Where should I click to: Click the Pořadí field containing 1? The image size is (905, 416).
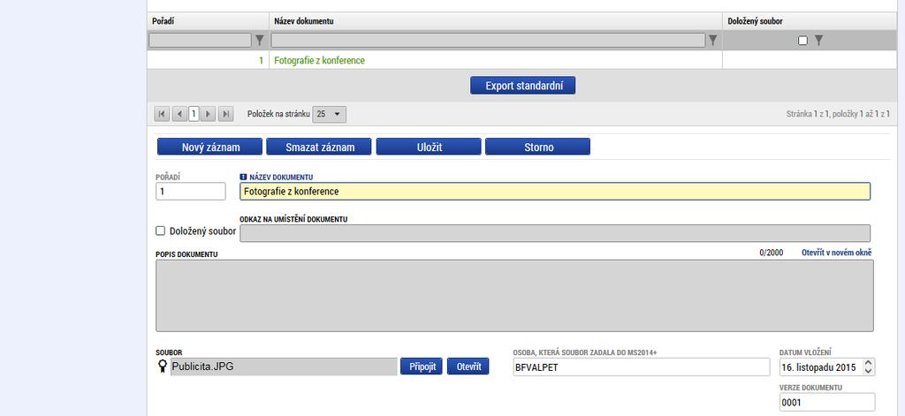point(191,191)
